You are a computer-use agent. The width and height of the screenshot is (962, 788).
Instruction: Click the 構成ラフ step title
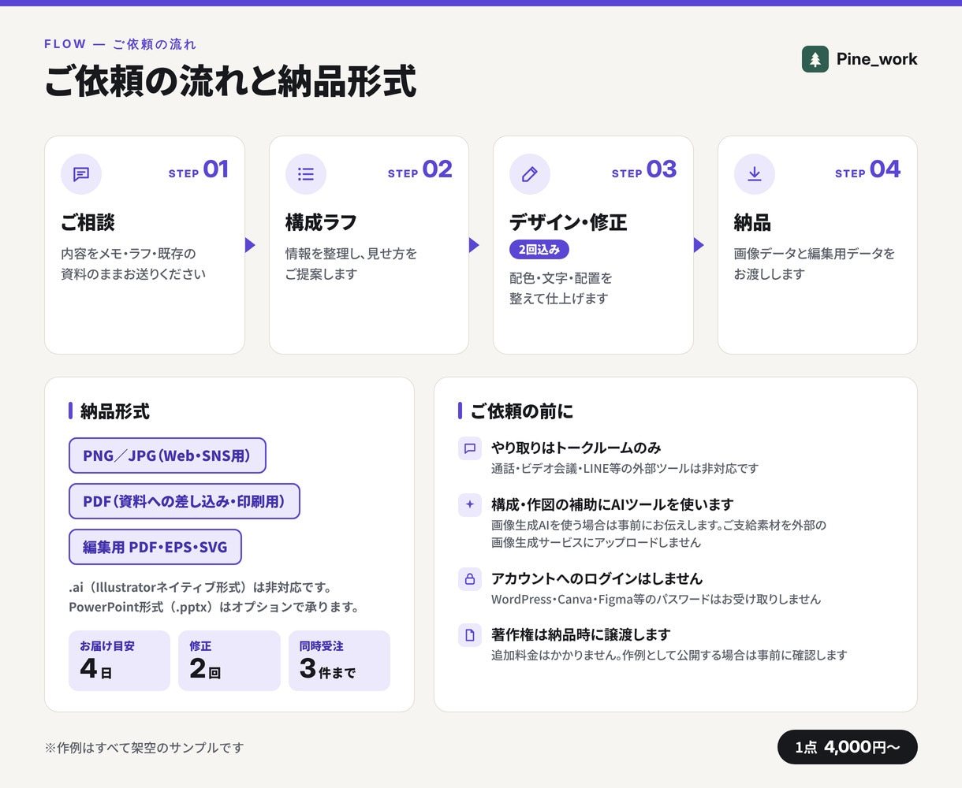[x=322, y=222]
